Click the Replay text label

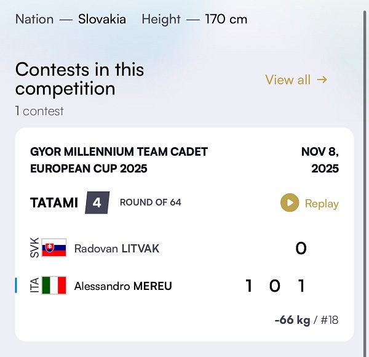pos(322,204)
